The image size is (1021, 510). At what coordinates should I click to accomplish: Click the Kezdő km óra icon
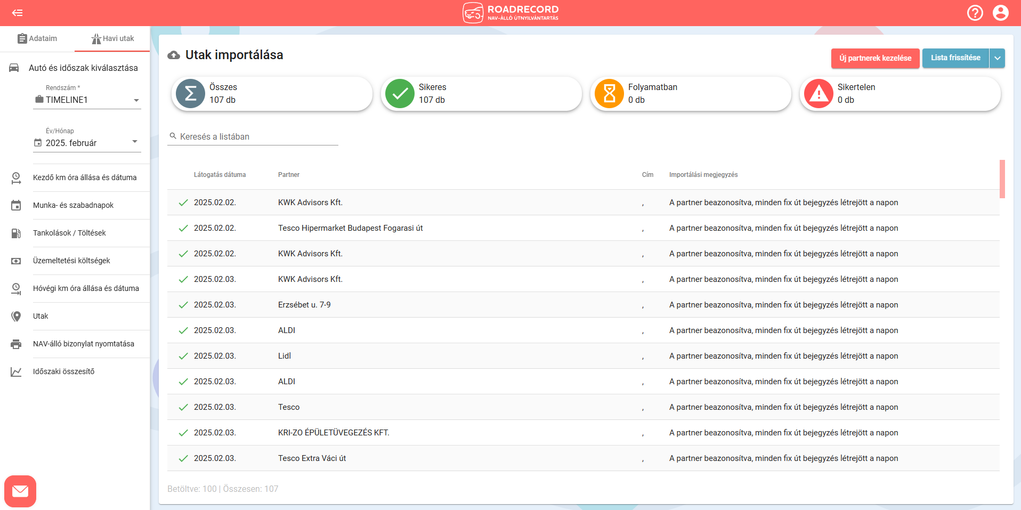click(x=16, y=177)
